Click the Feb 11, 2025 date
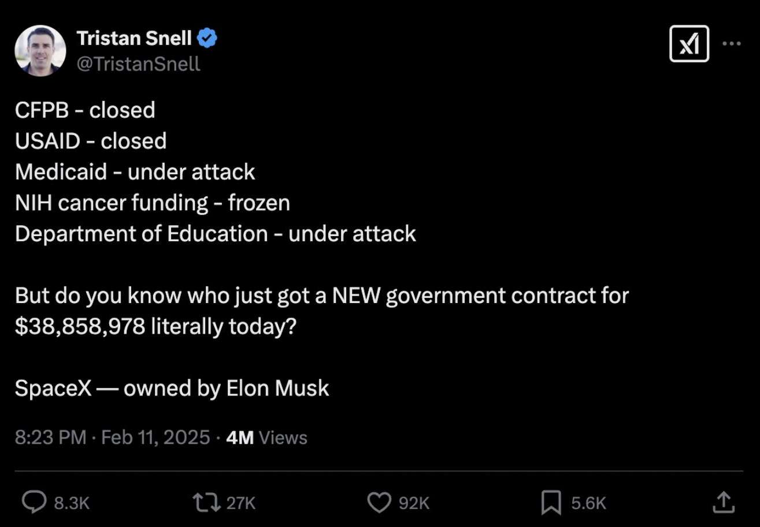This screenshot has height=527, width=760. [155, 437]
